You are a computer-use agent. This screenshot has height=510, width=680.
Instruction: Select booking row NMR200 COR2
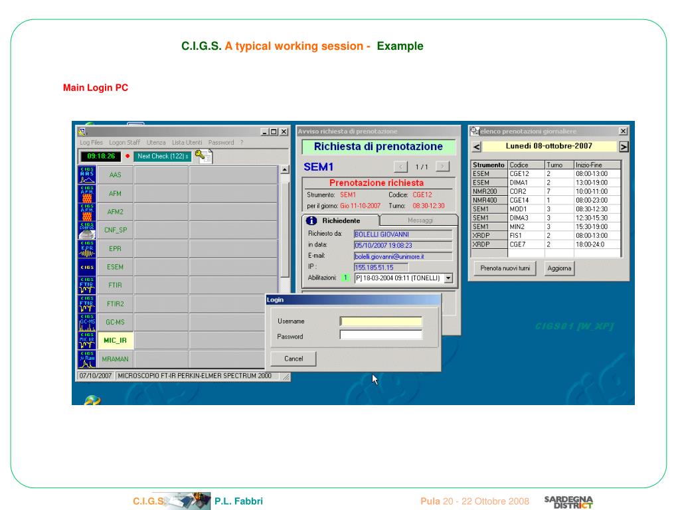coord(546,191)
